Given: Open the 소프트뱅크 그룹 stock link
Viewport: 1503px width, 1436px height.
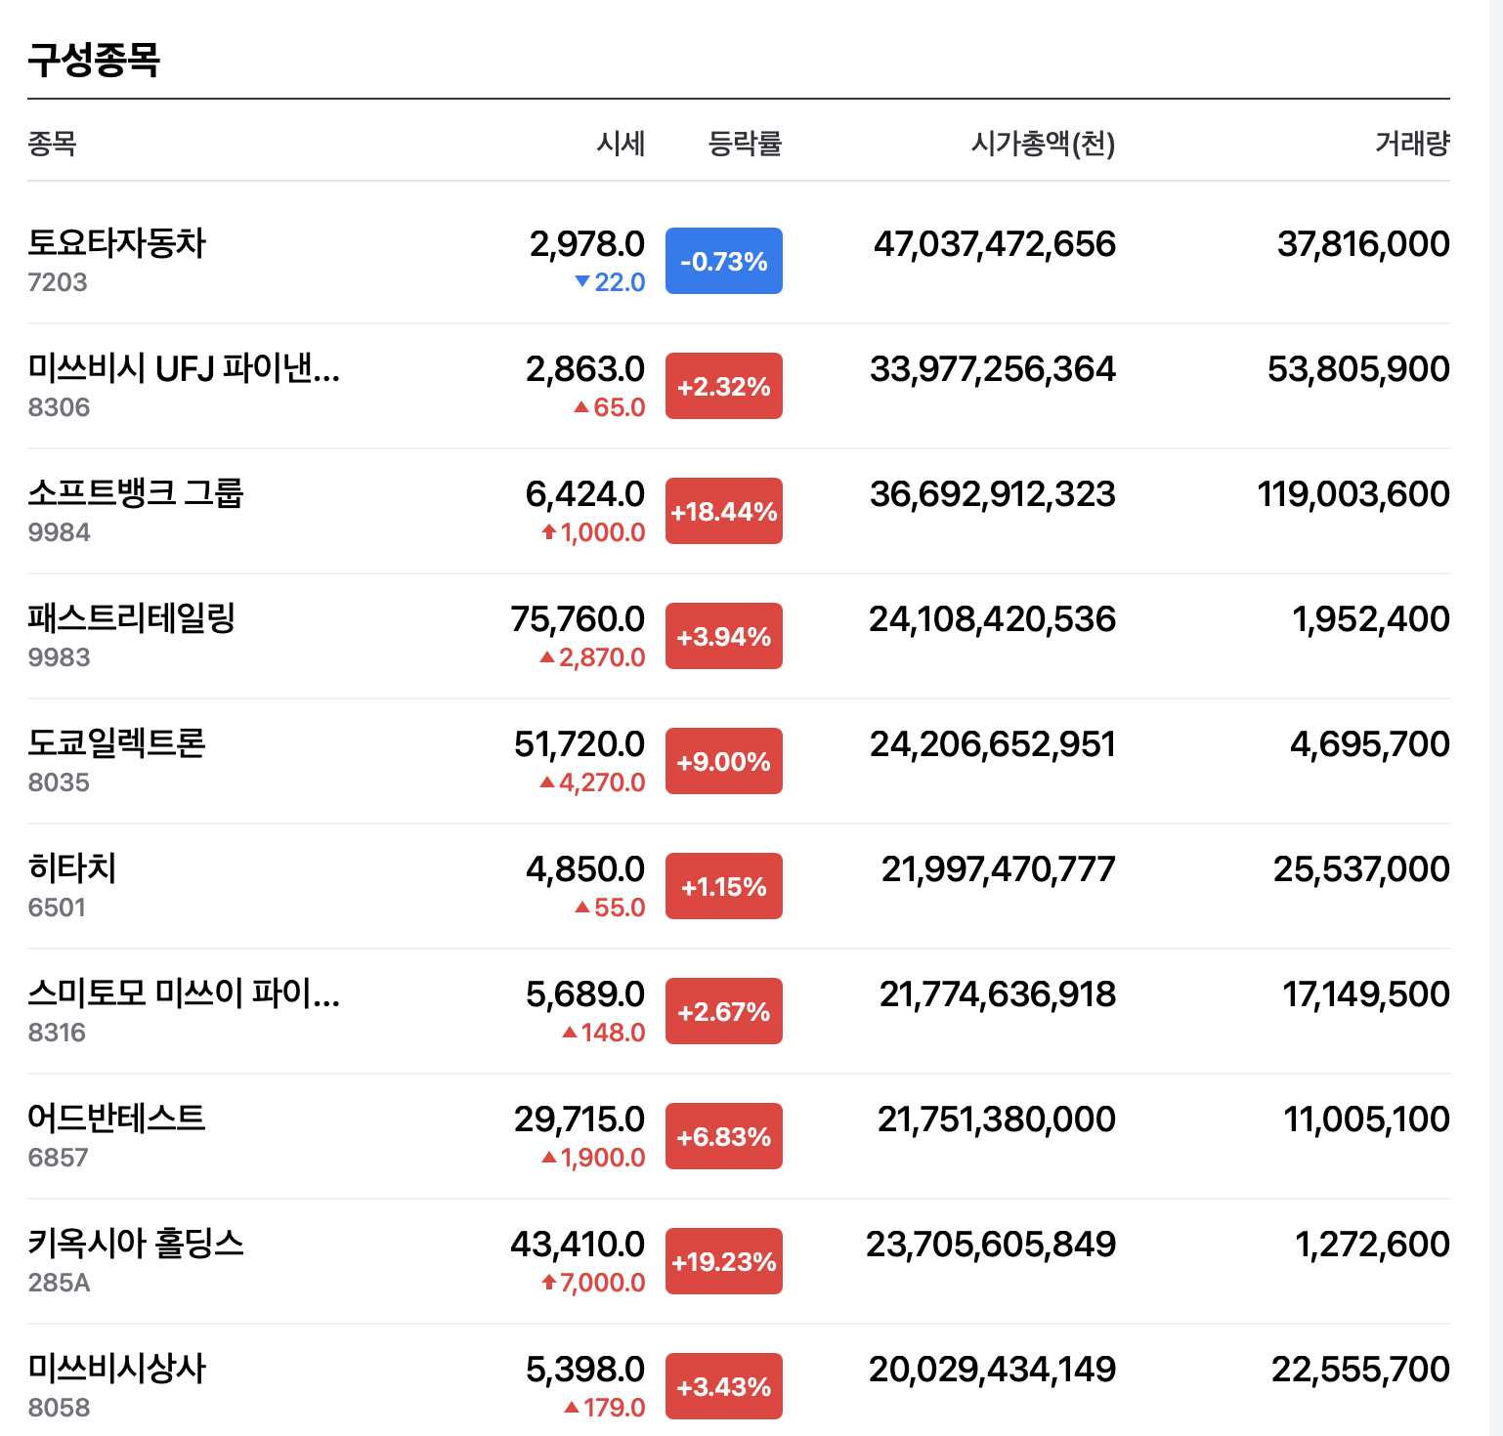Looking at the screenshot, I should coord(135,493).
